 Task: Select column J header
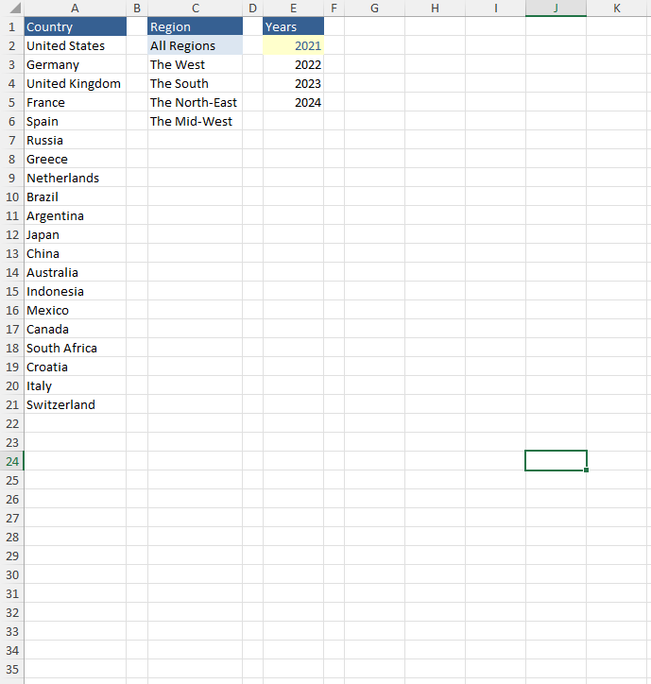coord(556,9)
